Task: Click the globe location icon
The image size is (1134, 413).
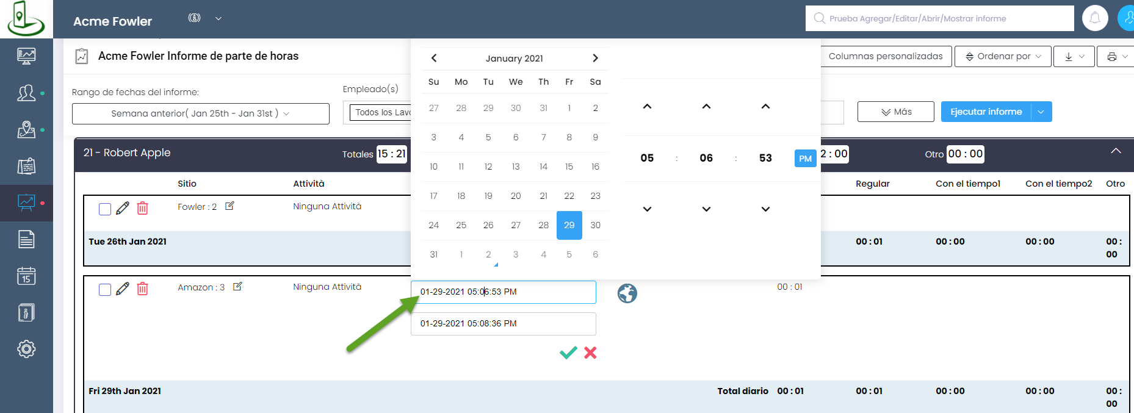Action: point(627,293)
